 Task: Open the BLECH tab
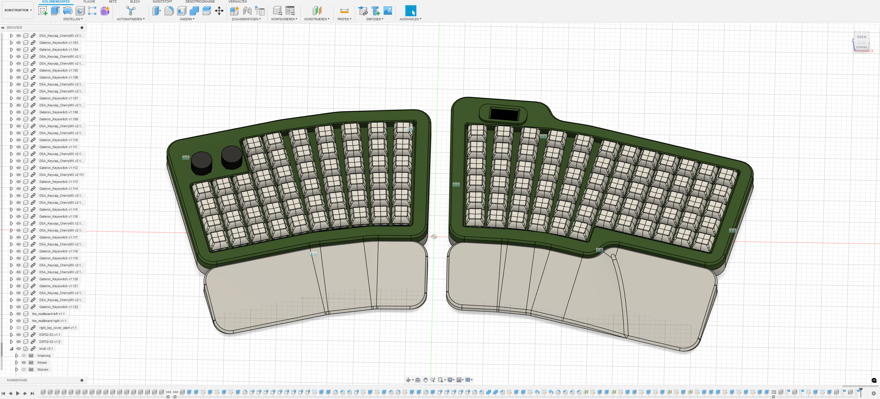135,2
